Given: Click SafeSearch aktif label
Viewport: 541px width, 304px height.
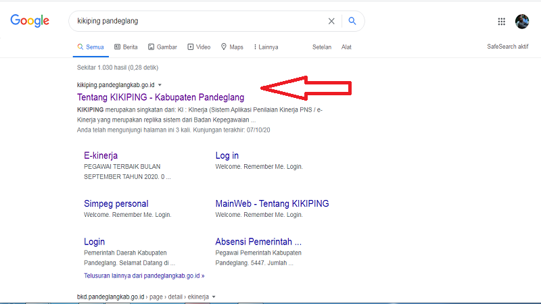Looking at the screenshot, I should [508, 47].
